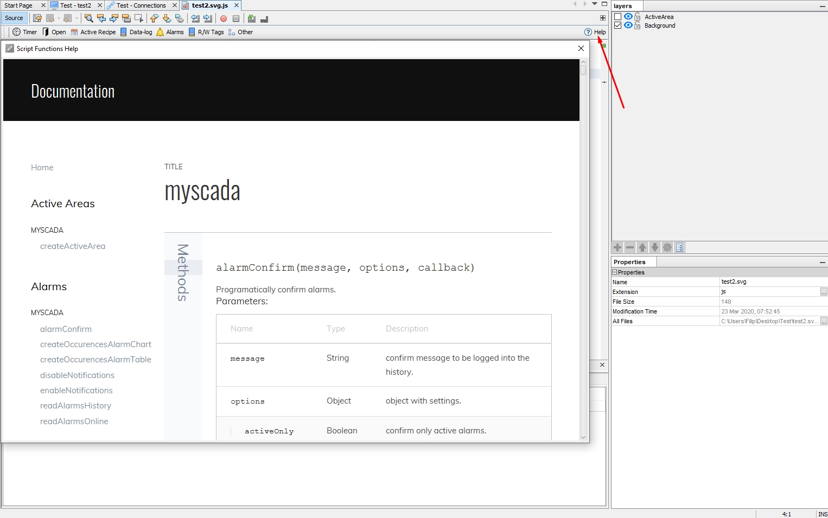The image size is (828, 518).
Task: Move layer down arrow icon
Action: [x=655, y=247]
